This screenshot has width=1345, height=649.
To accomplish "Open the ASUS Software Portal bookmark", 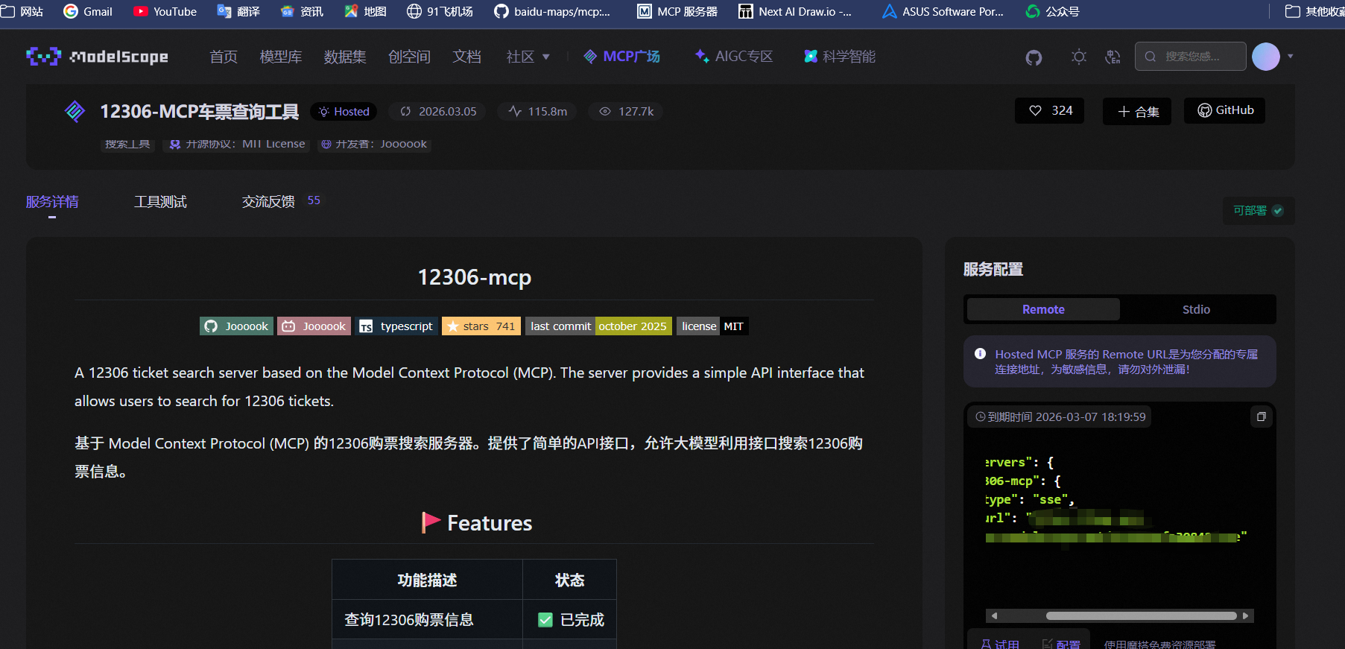I will [x=943, y=11].
